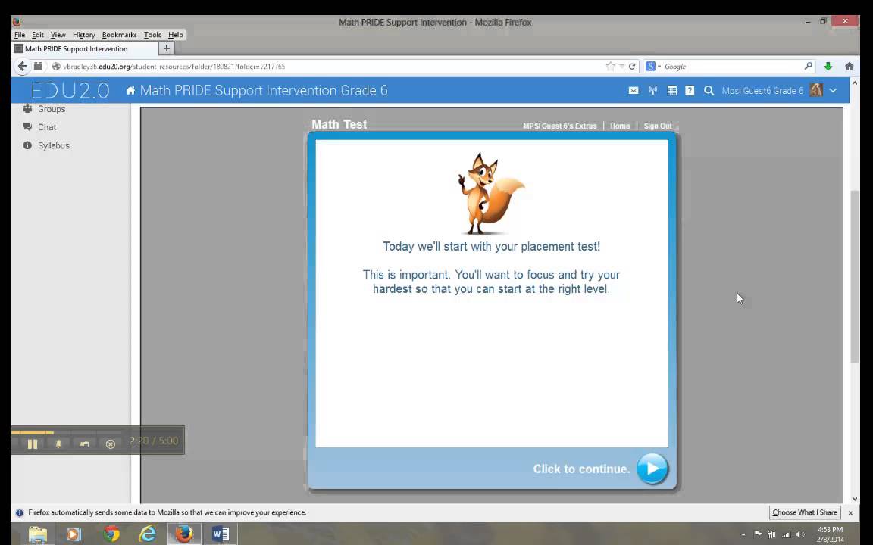This screenshot has height=545, width=873.
Task: Pause the recording playback
Action: coord(33,444)
